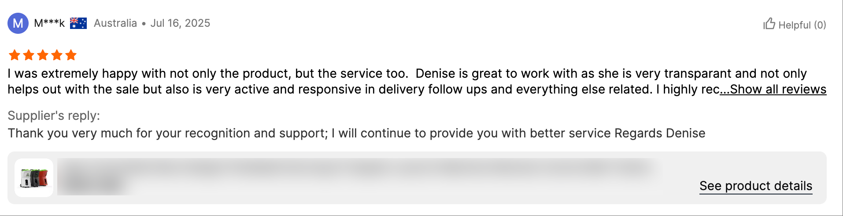Click the first orange rating star
Viewport: 843px width, 216px height.
pos(15,55)
